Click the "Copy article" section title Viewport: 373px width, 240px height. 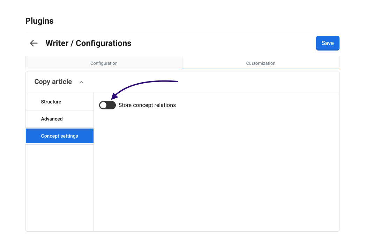(x=53, y=82)
